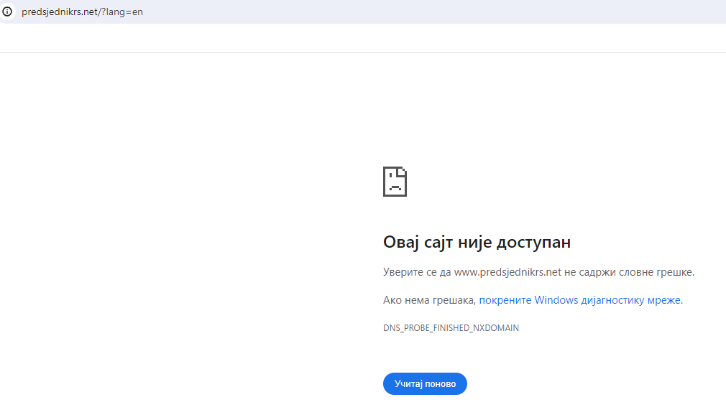
Task: Click www.predsjednikrs.net in the error message
Action: (x=507, y=272)
